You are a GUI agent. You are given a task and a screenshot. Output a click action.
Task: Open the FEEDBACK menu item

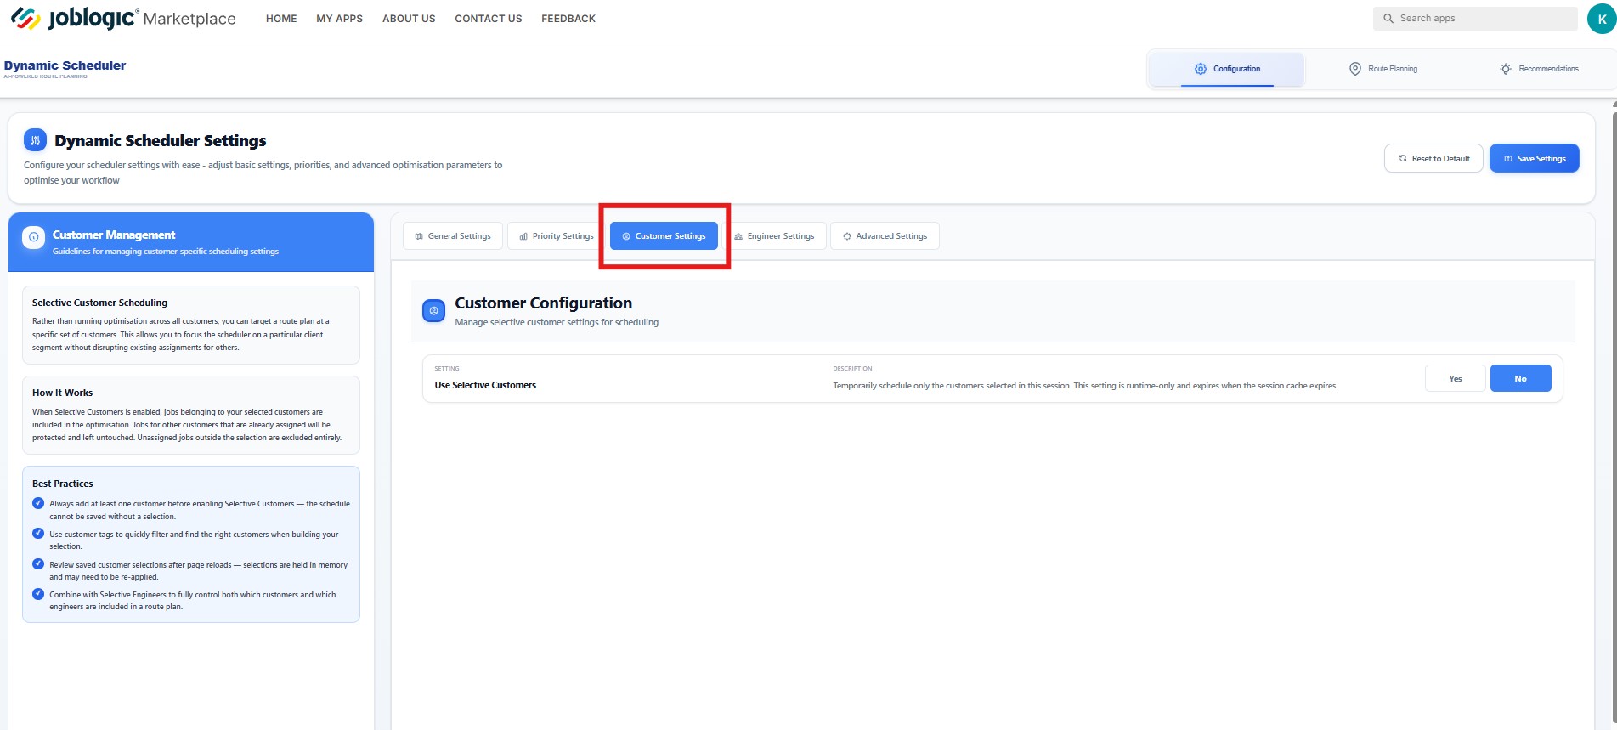568,19
